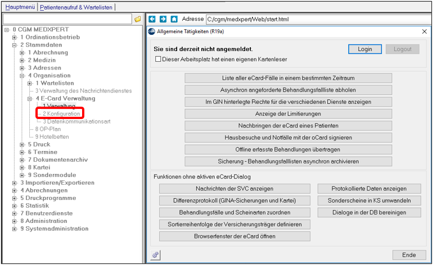Select 8 Administration in the tree
433x265 pixels.
coord(44,221)
